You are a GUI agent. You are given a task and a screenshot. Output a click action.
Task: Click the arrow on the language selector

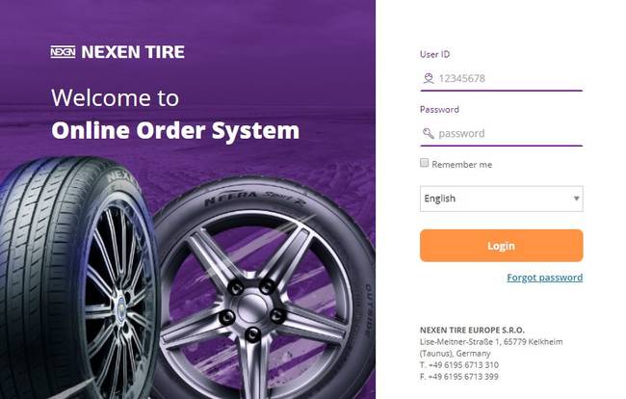[x=576, y=199]
